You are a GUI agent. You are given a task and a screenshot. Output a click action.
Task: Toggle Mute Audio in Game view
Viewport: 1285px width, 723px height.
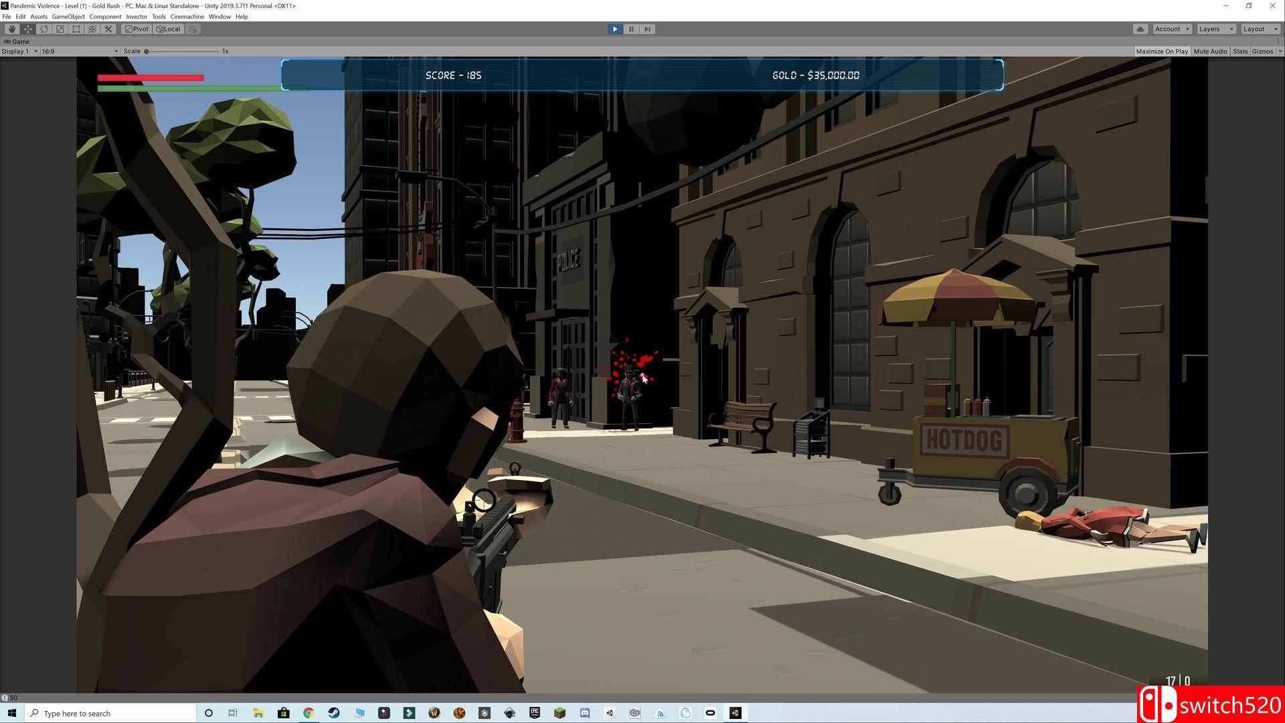1210,52
